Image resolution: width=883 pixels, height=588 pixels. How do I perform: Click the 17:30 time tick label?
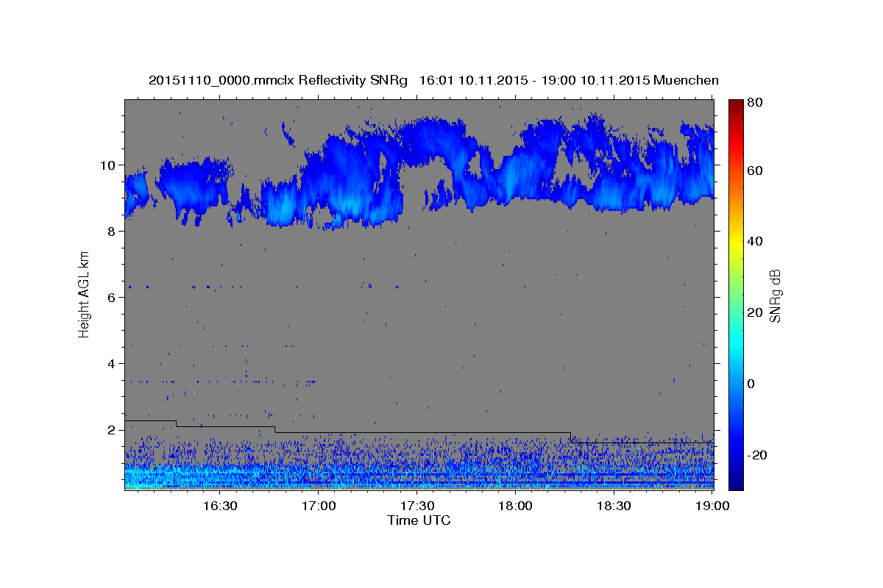point(417,506)
